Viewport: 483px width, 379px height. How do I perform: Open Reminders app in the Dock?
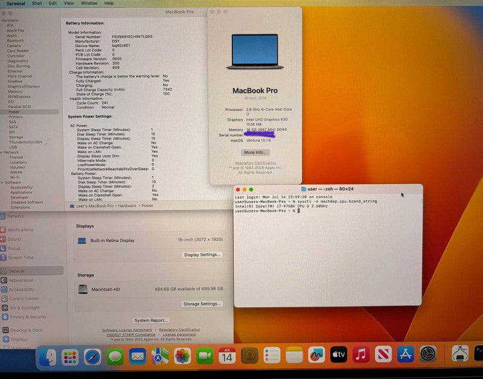coord(272,355)
